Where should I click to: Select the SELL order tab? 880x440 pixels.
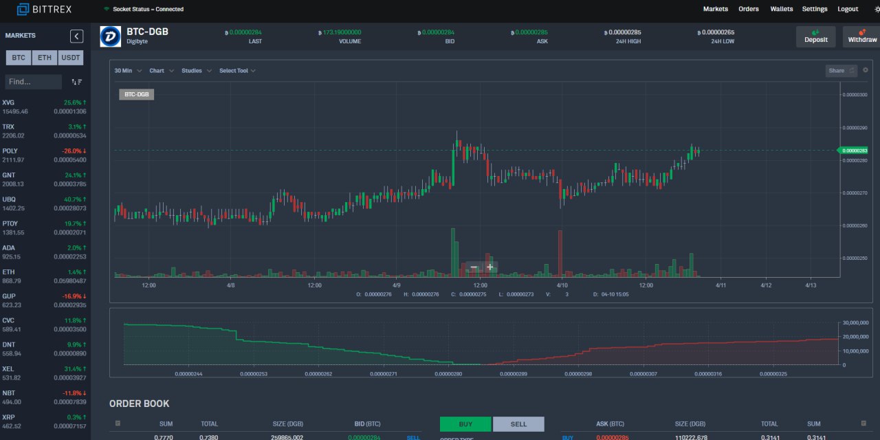pyautogui.click(x=518, y=424)
